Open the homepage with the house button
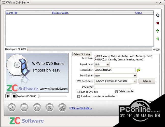165x127 pixels. click(37, 108)
